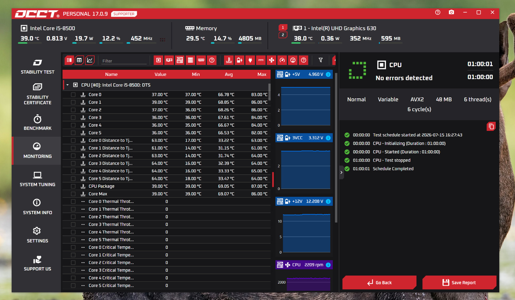Click the info icon on CPU fan graph
Viewport: 515px width, 300px height.
328,265
